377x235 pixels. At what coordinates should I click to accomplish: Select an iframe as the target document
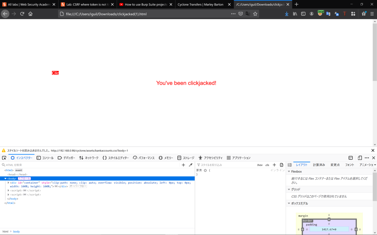pyautogui.click(x=351, y=158)
